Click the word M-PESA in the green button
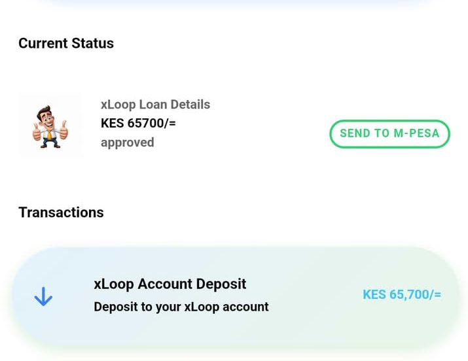 coord(417,133)
